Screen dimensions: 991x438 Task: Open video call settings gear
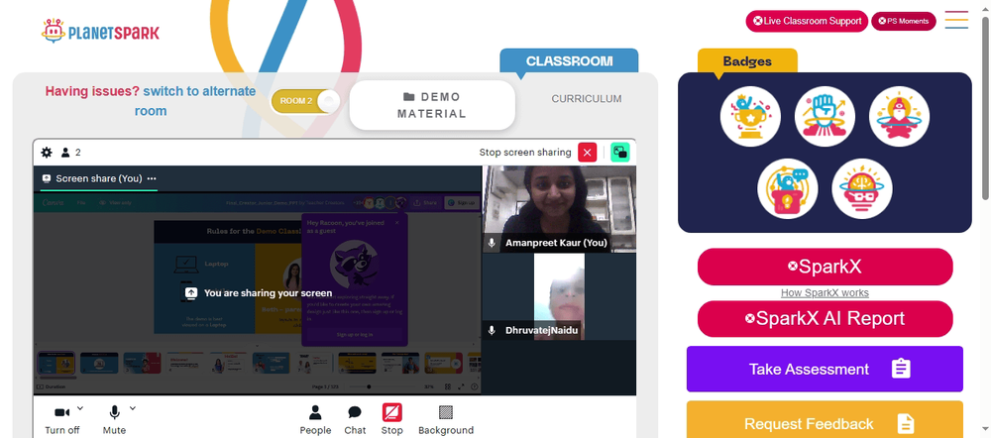coord(47,153)
